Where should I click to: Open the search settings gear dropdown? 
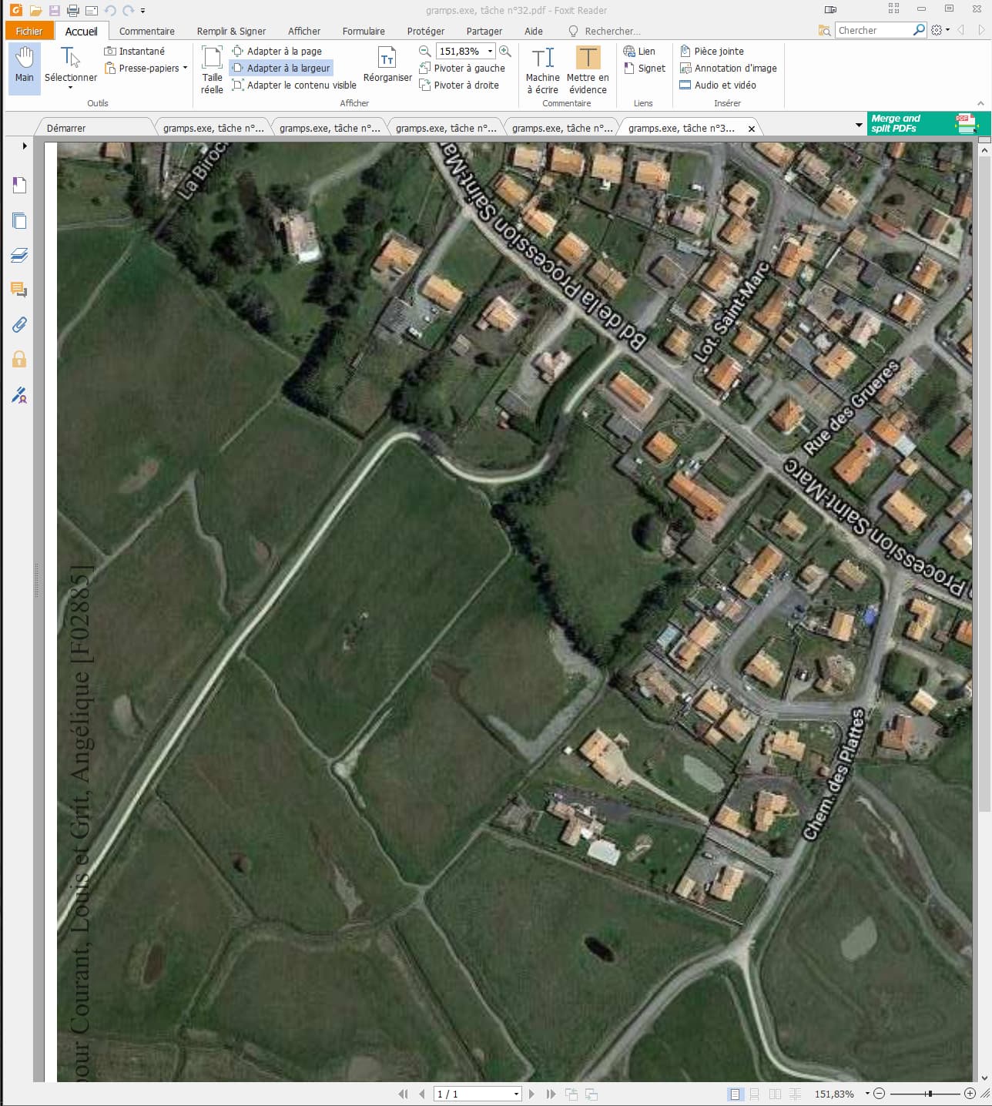pos(940,30)
